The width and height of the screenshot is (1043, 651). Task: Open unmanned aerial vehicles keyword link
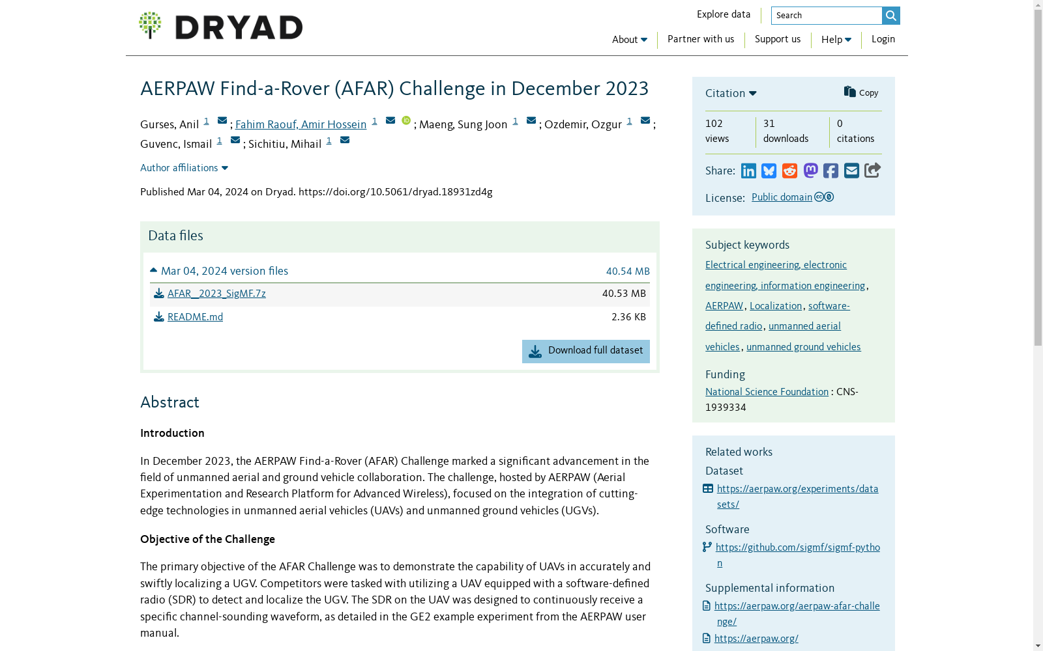click(804, 326)
